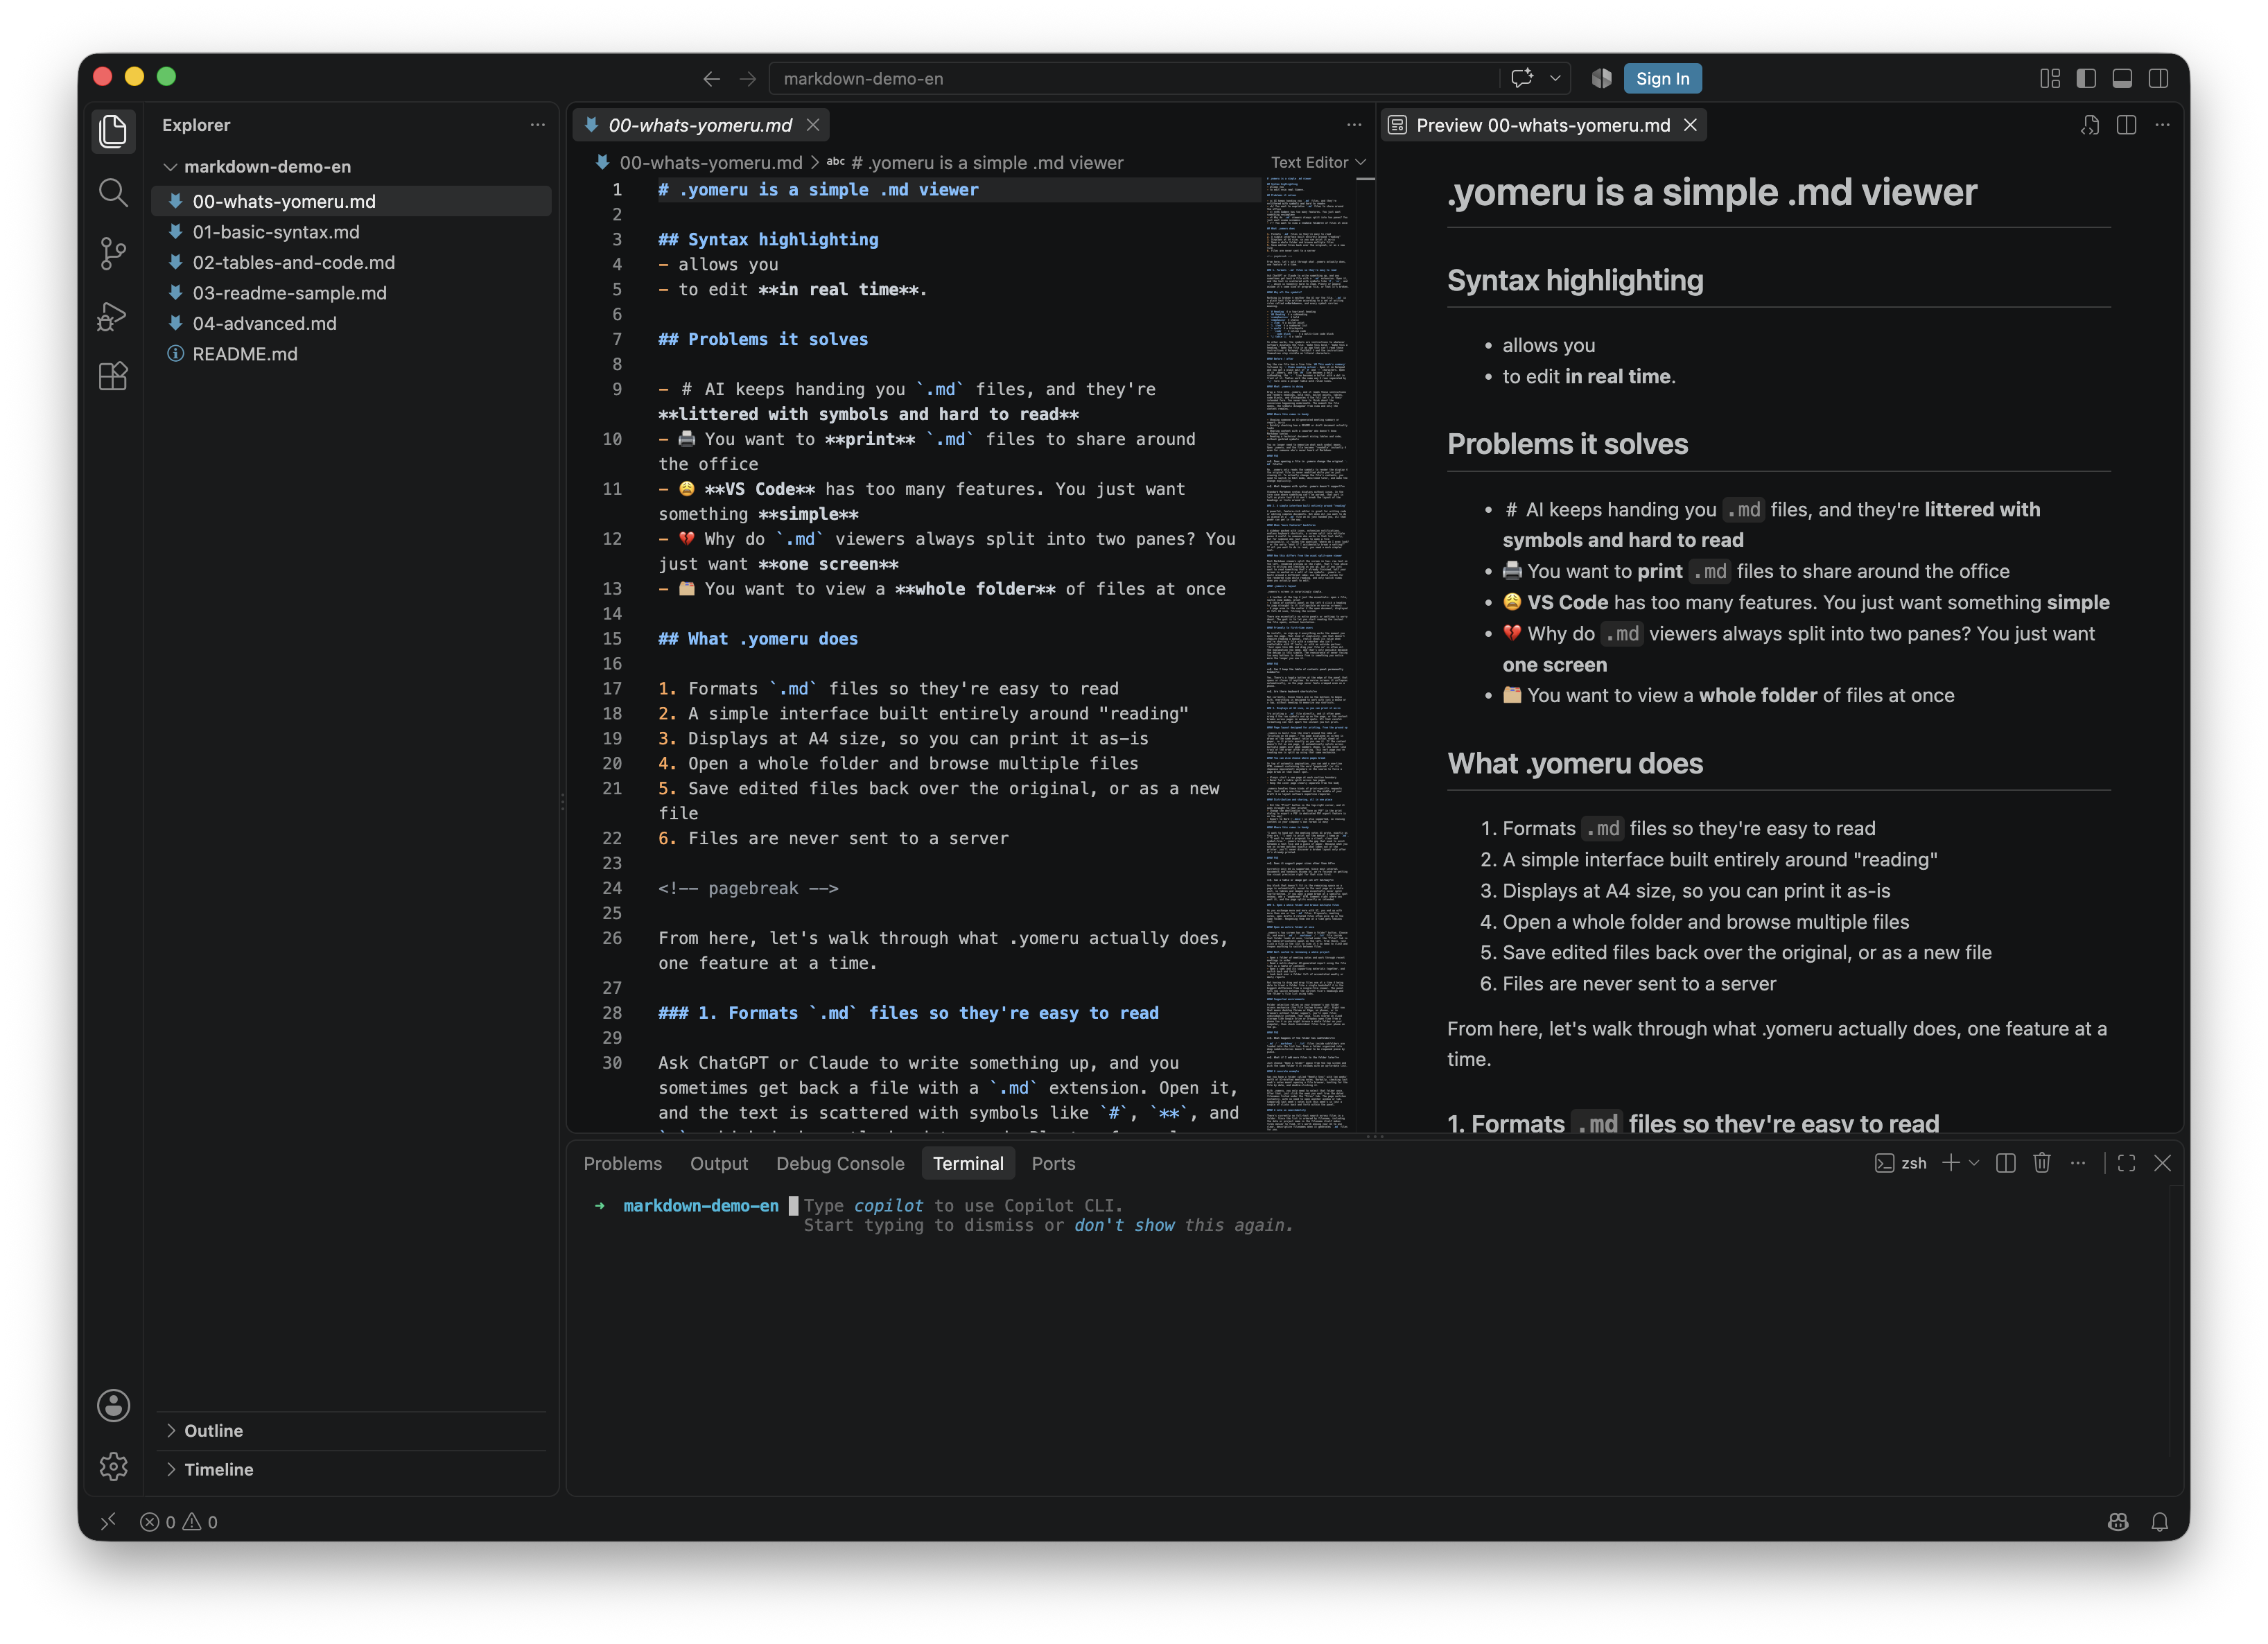The width and height of the screenshot is (2268, 1644).
Task: Close the Preview tab
Action: [1690, 125]
